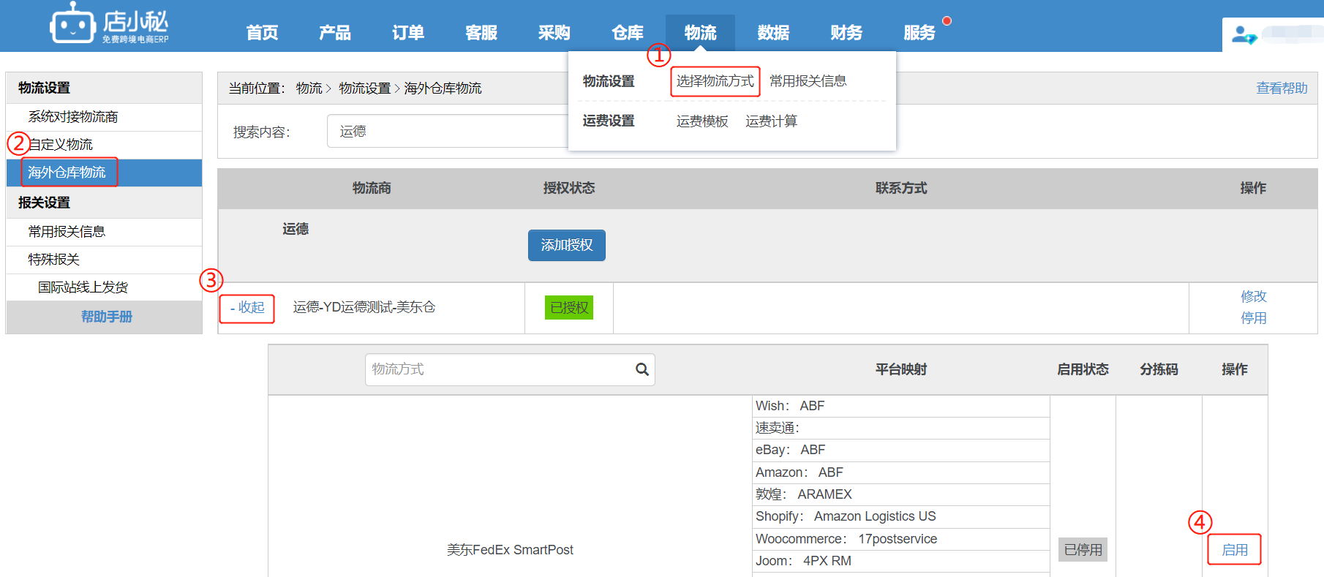Click the 平台映射 column header

click(900, 369)
